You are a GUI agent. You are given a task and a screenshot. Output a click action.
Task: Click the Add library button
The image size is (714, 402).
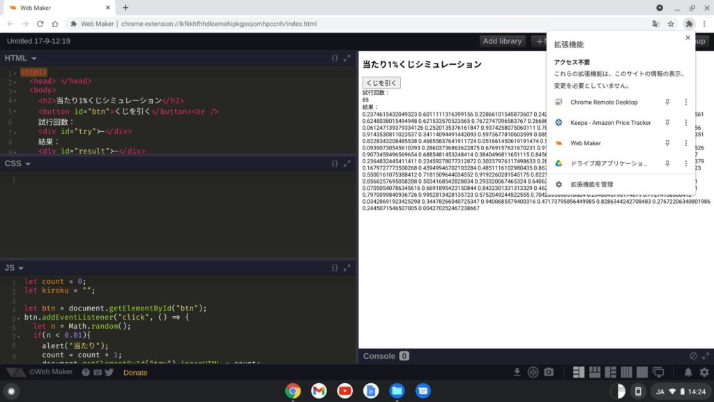(x=502, y=41)
